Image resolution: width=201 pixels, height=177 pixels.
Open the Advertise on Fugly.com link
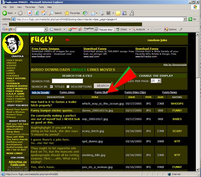(x=18, y=163)
